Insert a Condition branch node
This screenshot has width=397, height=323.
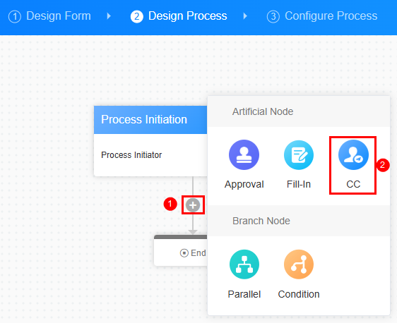[x=299, y=264]
